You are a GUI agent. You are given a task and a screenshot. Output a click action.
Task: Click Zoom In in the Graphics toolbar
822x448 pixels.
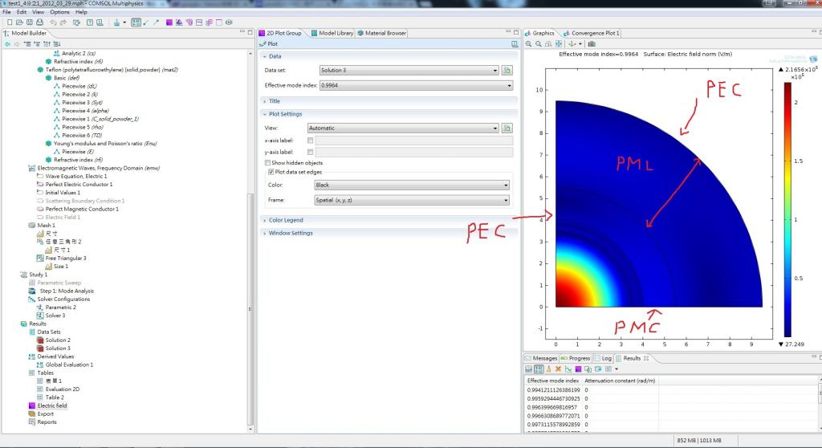(x=529, y=43)
